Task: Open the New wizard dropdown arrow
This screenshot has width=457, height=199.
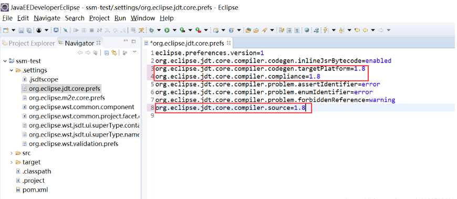Action: click(x=14, y=30)
